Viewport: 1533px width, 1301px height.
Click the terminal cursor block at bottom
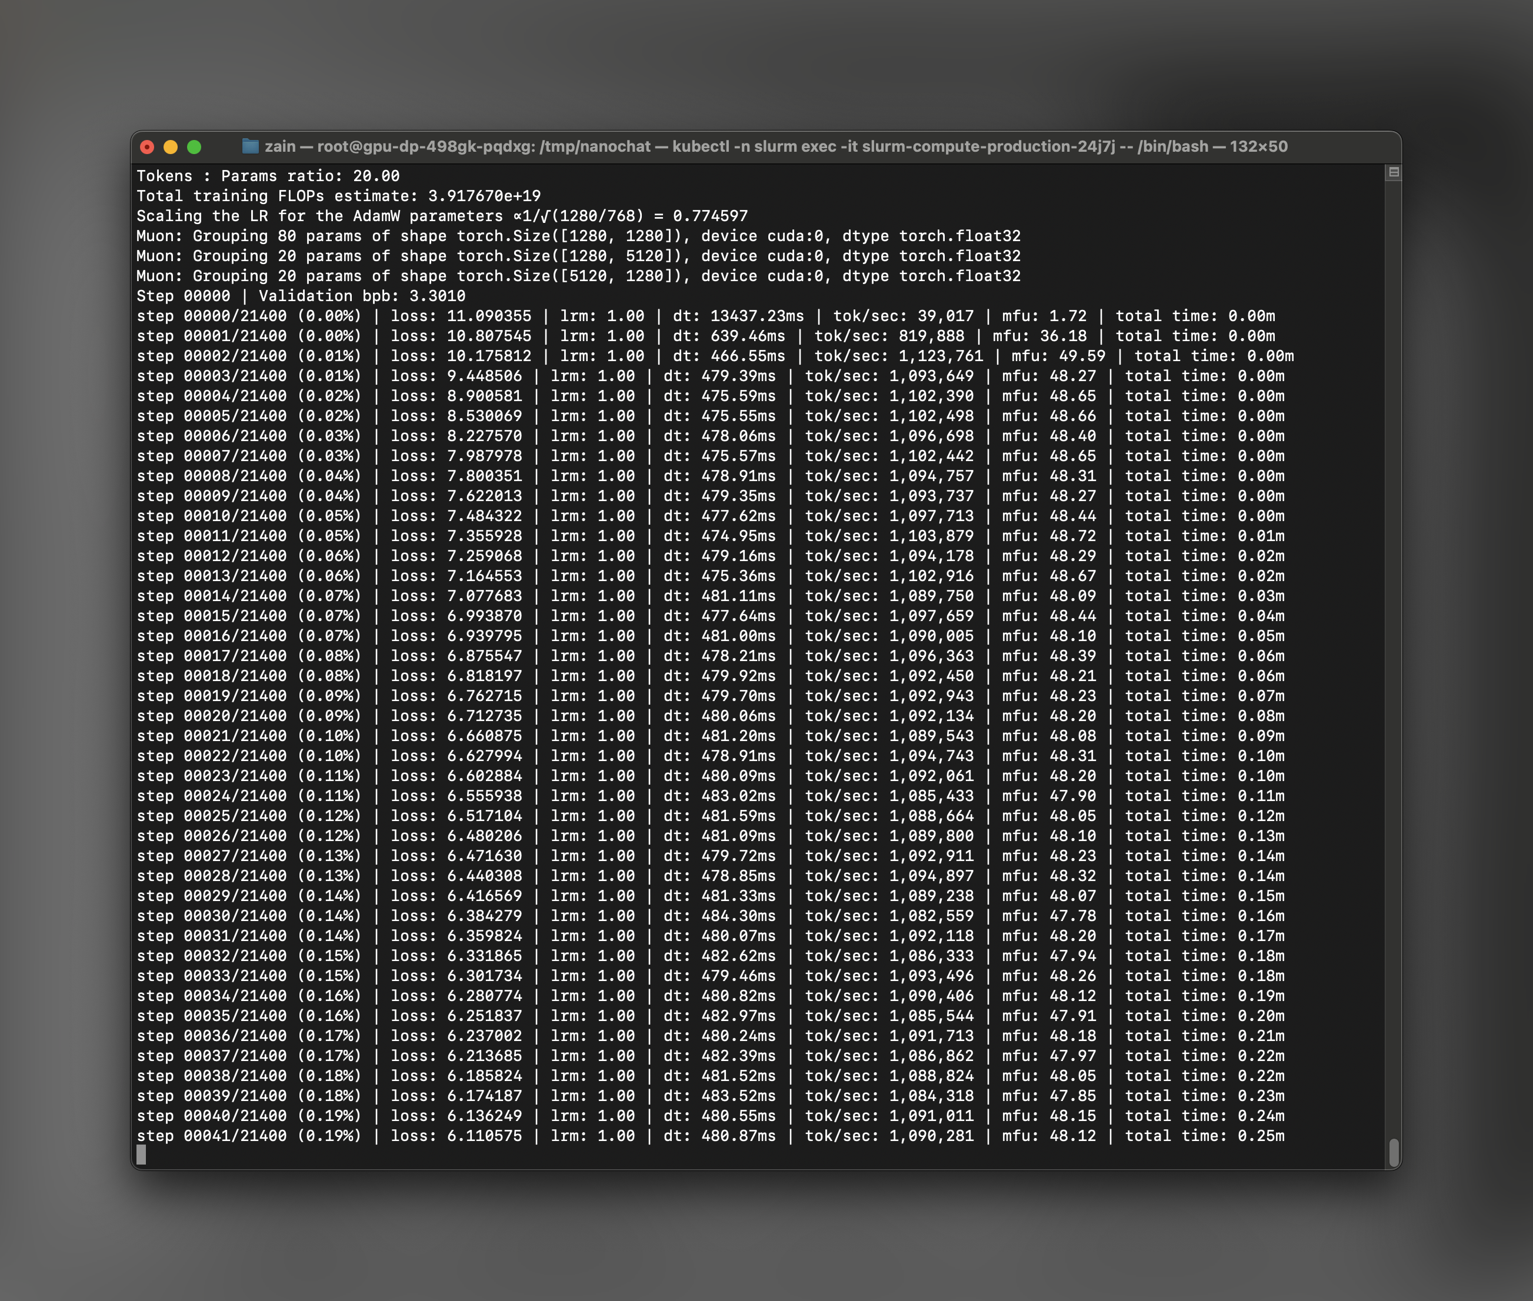point(141,1155)
